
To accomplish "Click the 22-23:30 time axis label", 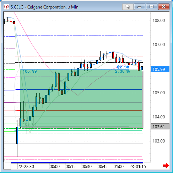I will [26, 167].
